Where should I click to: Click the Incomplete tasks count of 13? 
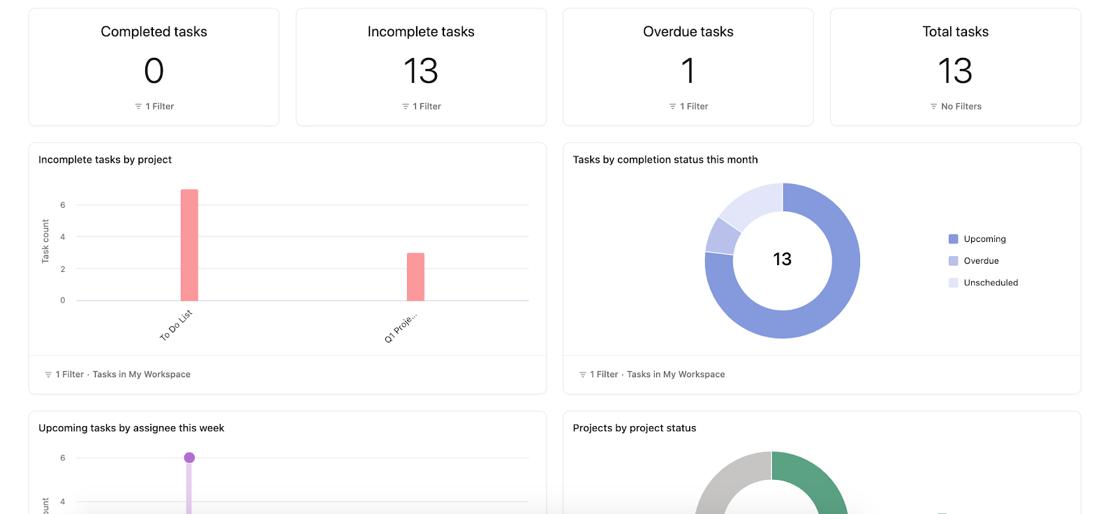(421, 71)
